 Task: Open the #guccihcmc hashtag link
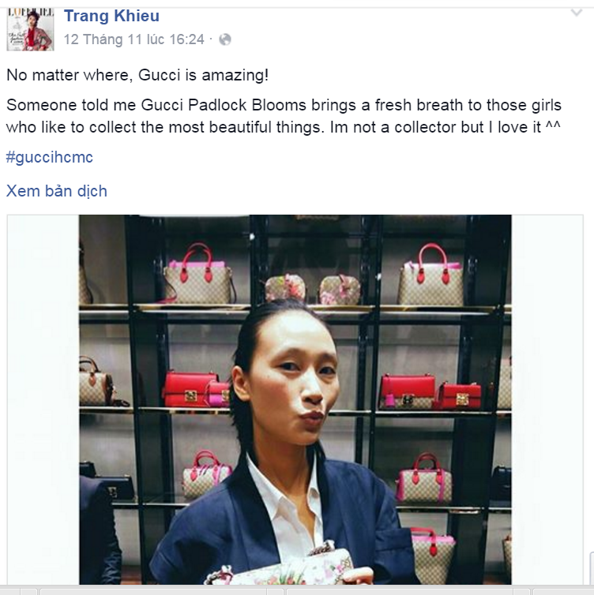tap(50, 157)
